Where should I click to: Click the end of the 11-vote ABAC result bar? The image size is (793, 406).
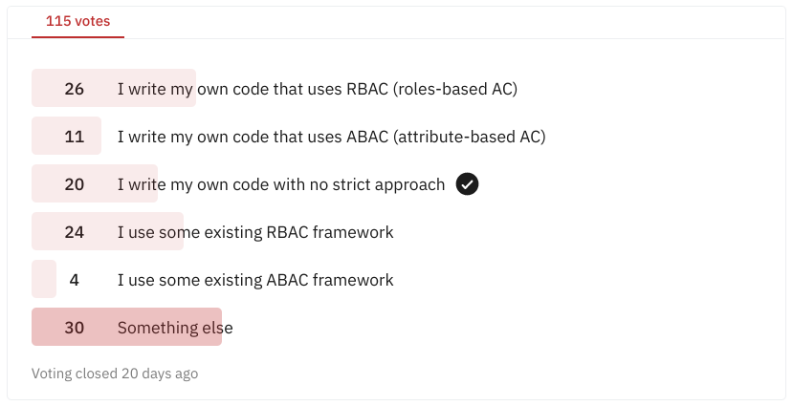[x=98, y=137]
